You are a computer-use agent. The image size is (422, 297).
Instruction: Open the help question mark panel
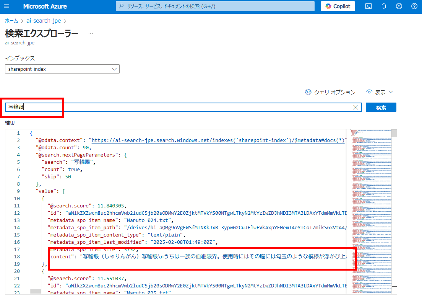tap(414, 6)
